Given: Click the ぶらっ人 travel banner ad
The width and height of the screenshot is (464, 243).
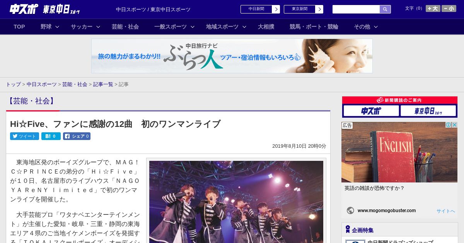Looking at the screenshot, I should click(x=232, y=56).
